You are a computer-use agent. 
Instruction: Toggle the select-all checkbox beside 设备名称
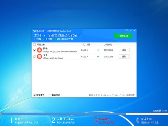coord(34,44)
